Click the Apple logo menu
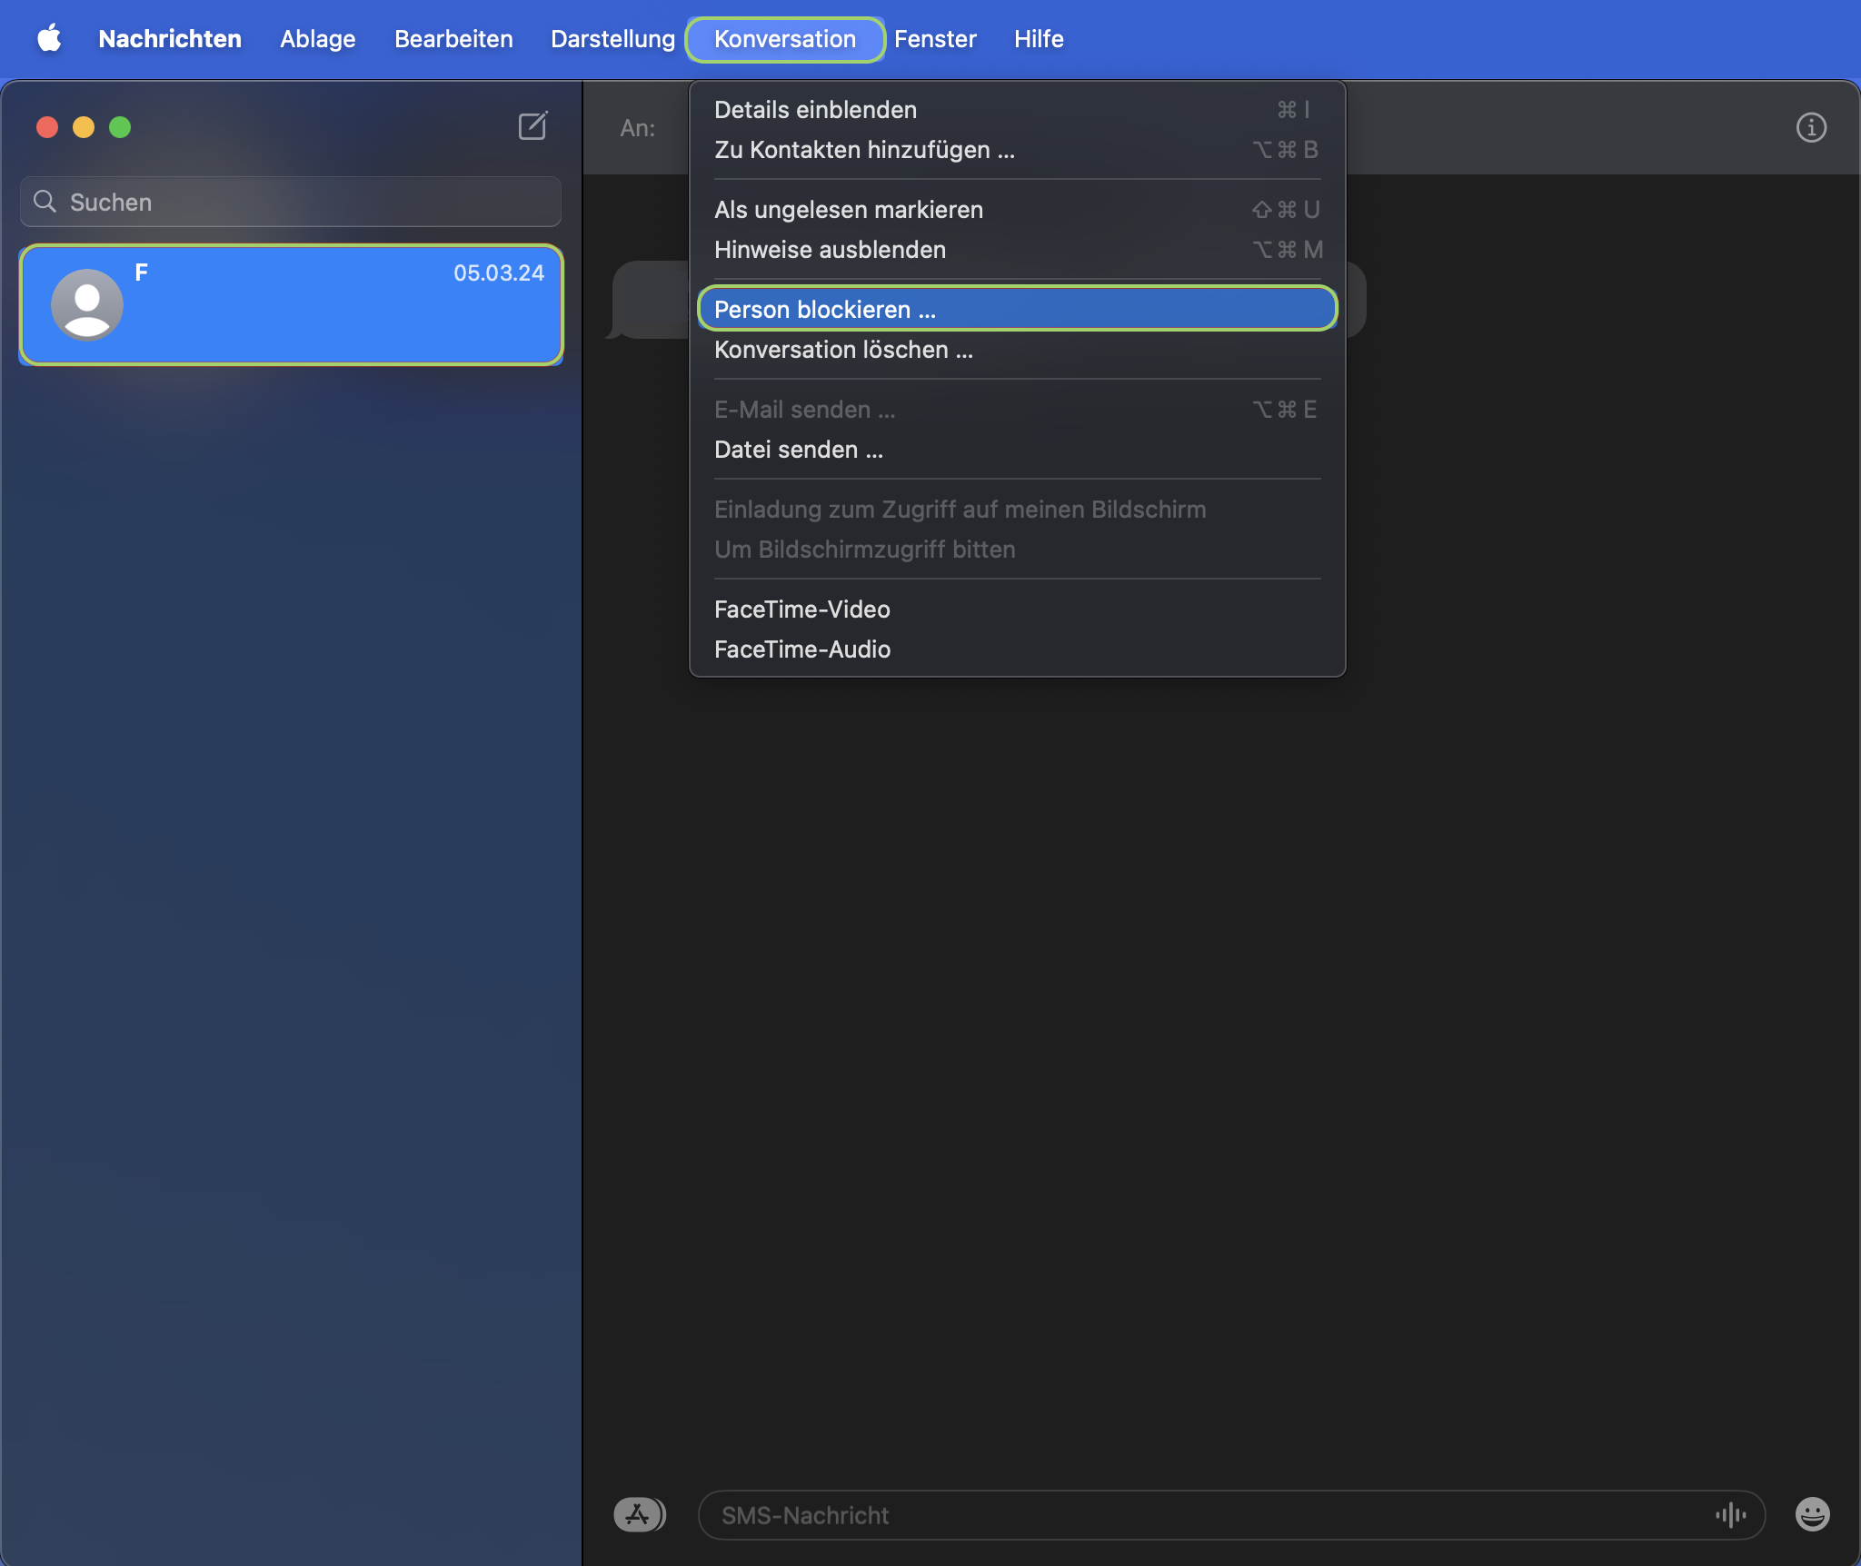The image size is (1861, 1566). pos(49,38)
